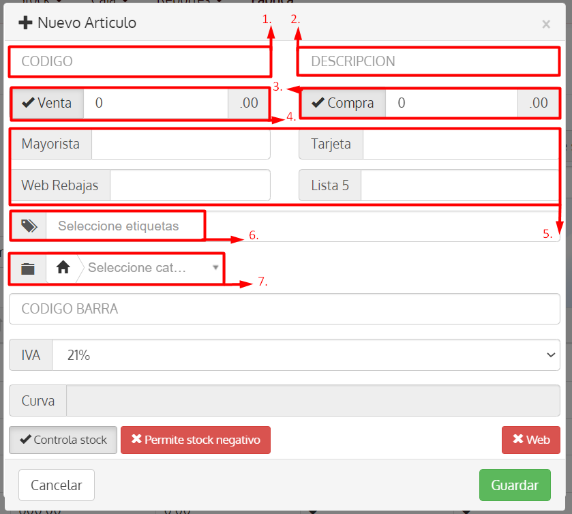Open the Seleccione categoria dropdown
The width and height of the screenshot is (572, 514).
pos(151,268)
